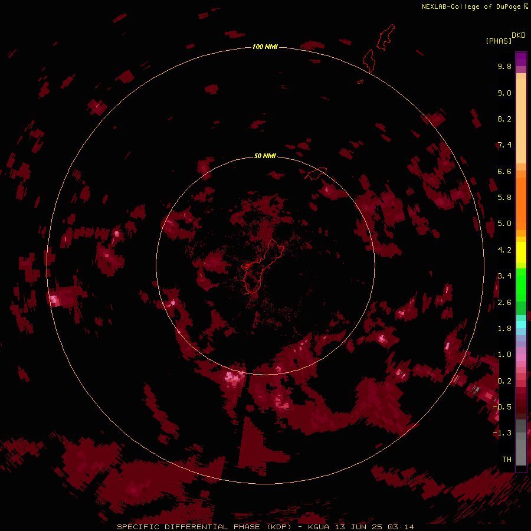Click the 6.6 legend value
This screenshot has width=531, height=531.
pyautogui.click(x=504, y=171)
